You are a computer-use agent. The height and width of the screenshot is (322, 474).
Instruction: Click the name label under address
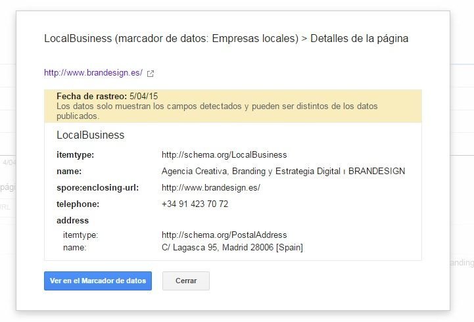pos(74,248)
